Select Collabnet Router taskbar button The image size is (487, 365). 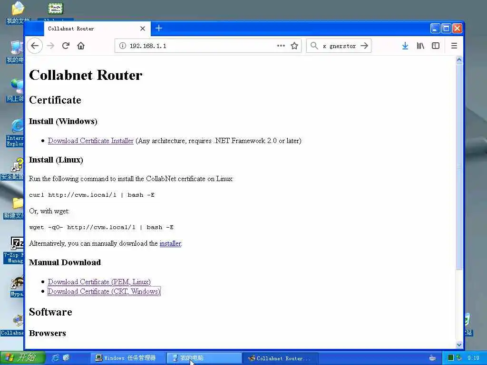tap(280, 358)
